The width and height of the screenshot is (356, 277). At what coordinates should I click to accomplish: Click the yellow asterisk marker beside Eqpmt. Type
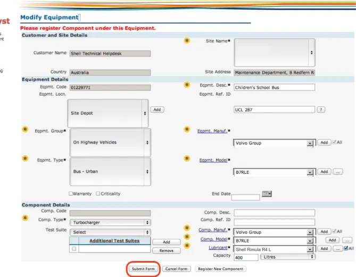(x=25, y=158)
